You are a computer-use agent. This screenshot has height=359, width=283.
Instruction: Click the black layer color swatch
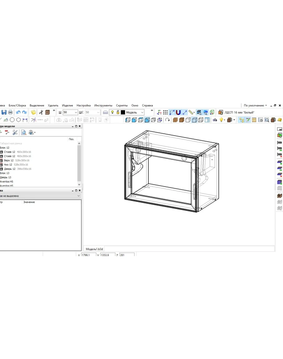click(x=123, y=113)
